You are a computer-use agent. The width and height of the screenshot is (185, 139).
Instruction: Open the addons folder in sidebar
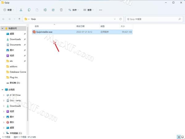(x=14, y=66)
